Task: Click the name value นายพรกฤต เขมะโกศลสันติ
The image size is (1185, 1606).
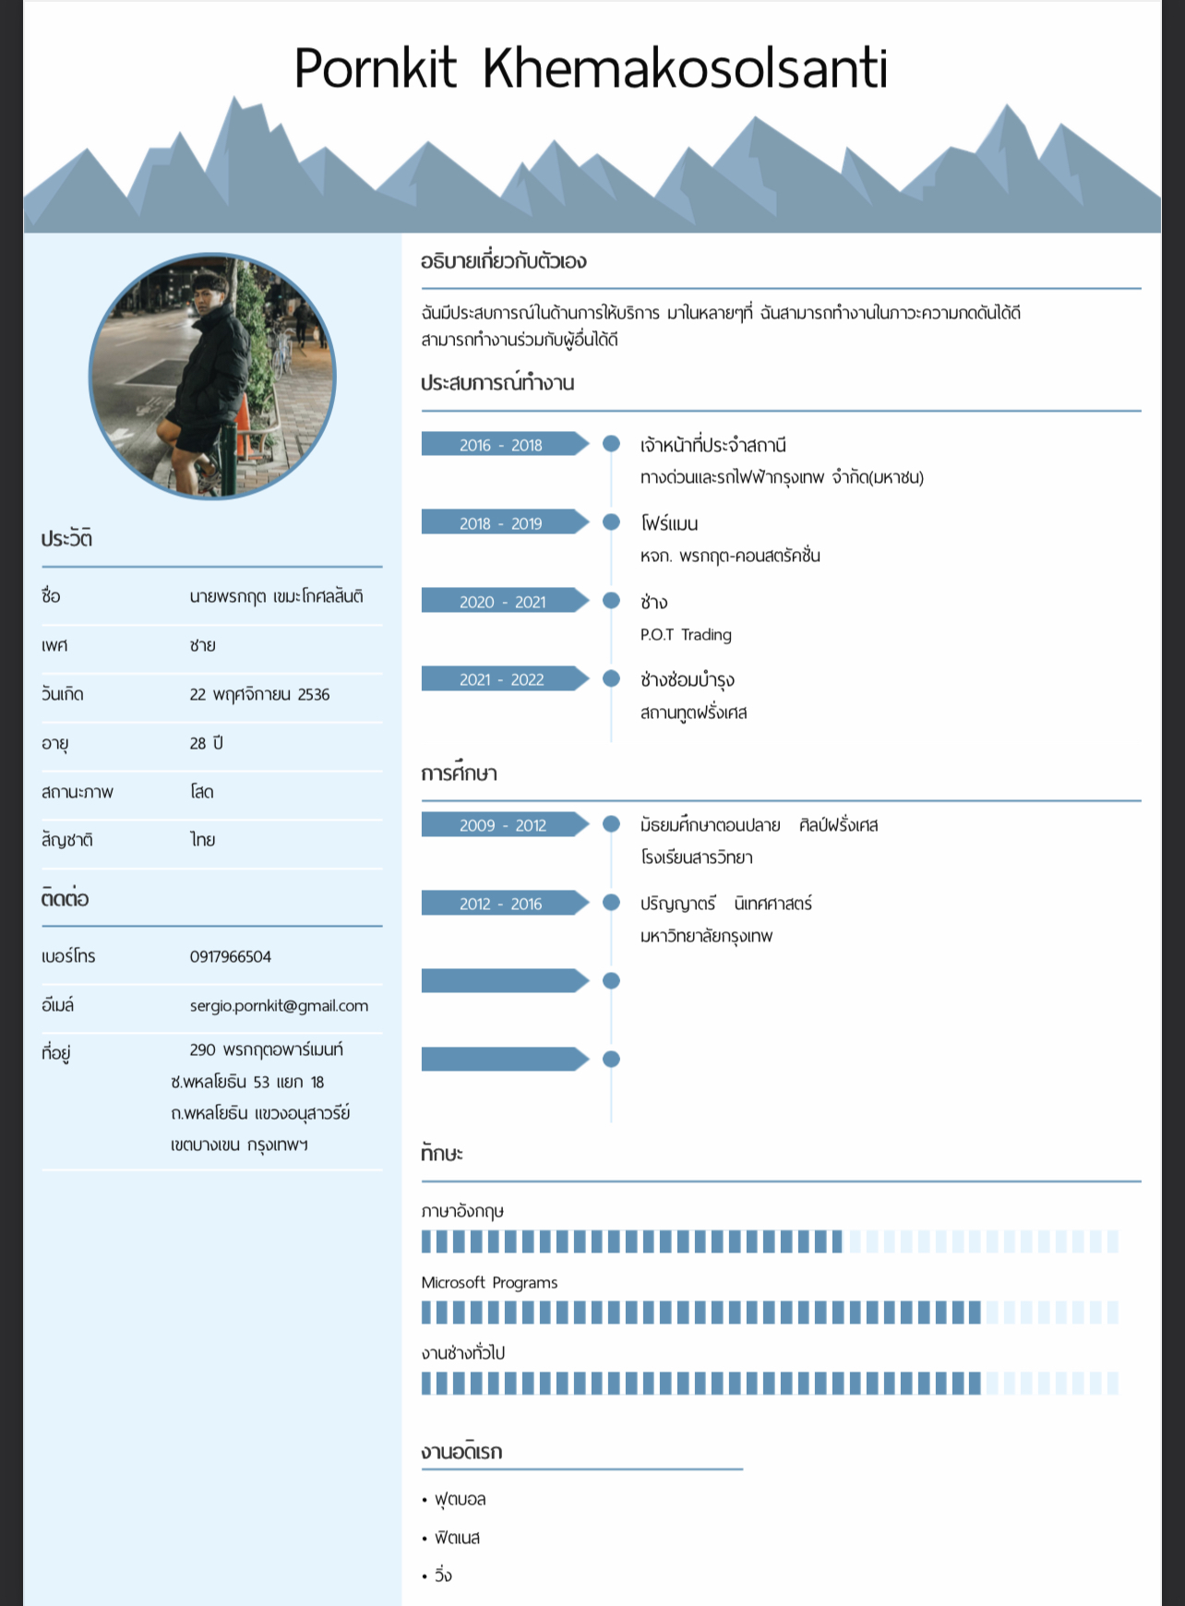Action: (x=277, y=596)
